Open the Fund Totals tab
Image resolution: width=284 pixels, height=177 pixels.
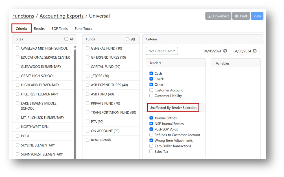tap(83, 28)
